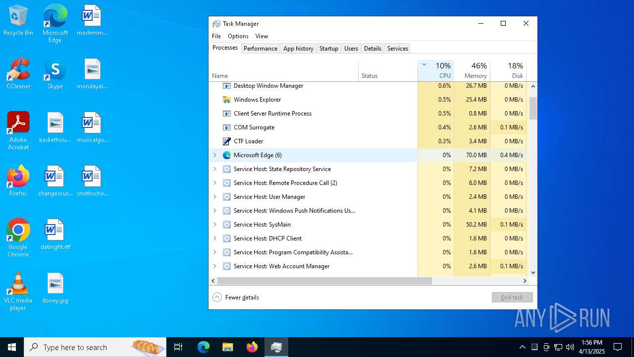Select changescur Word document on desktop
The width and height of the screenshot is (634, 357).
click(55, 181)
